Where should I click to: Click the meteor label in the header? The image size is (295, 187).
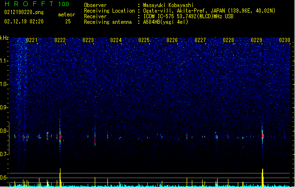[x=67, y=14]
